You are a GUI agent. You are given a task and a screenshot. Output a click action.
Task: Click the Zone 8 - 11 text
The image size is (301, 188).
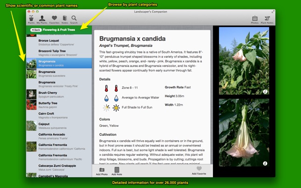130,87
